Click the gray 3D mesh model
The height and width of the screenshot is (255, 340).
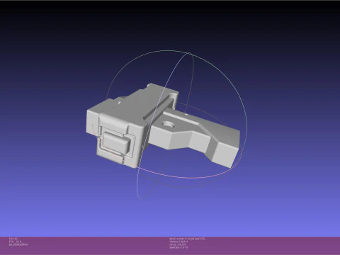(x=163, y=126)
